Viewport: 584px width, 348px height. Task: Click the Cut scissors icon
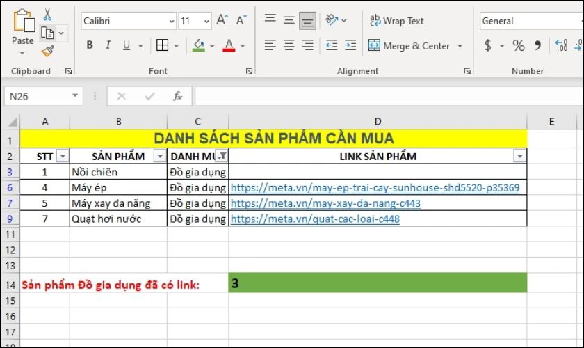tap(47, 14)
